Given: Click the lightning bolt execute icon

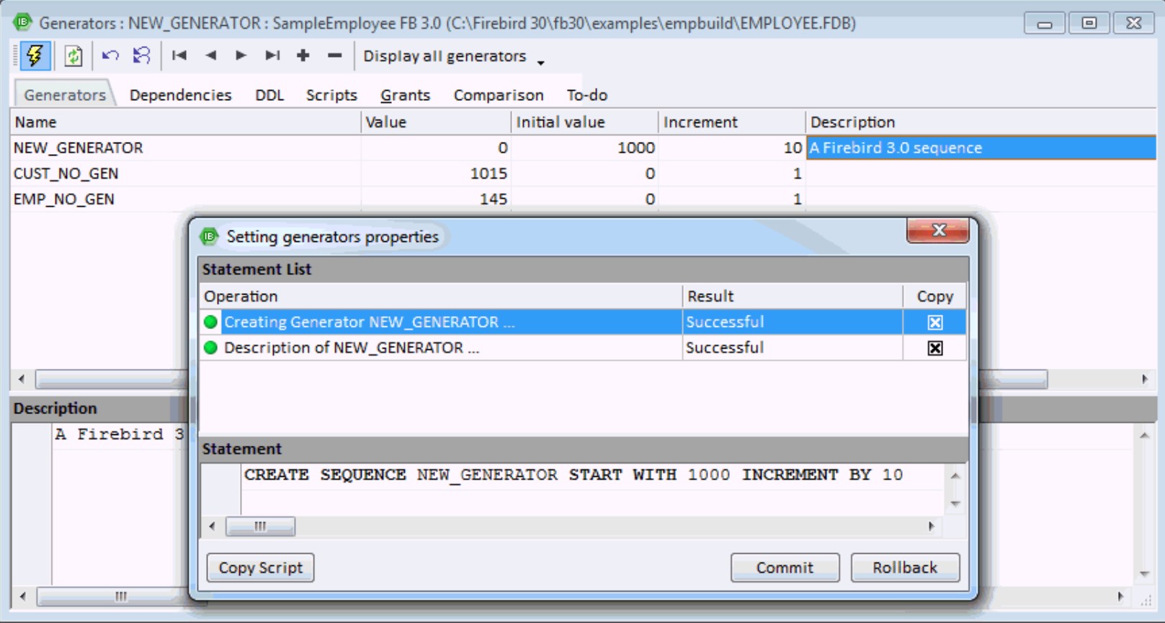Looking at the screenshot, I should tap(35, 56).
